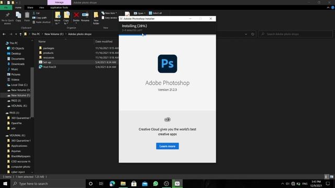The width and height of the screenshot is (335, 188).
Task: Select the Set-up file
Action: [x=47, y=62]
